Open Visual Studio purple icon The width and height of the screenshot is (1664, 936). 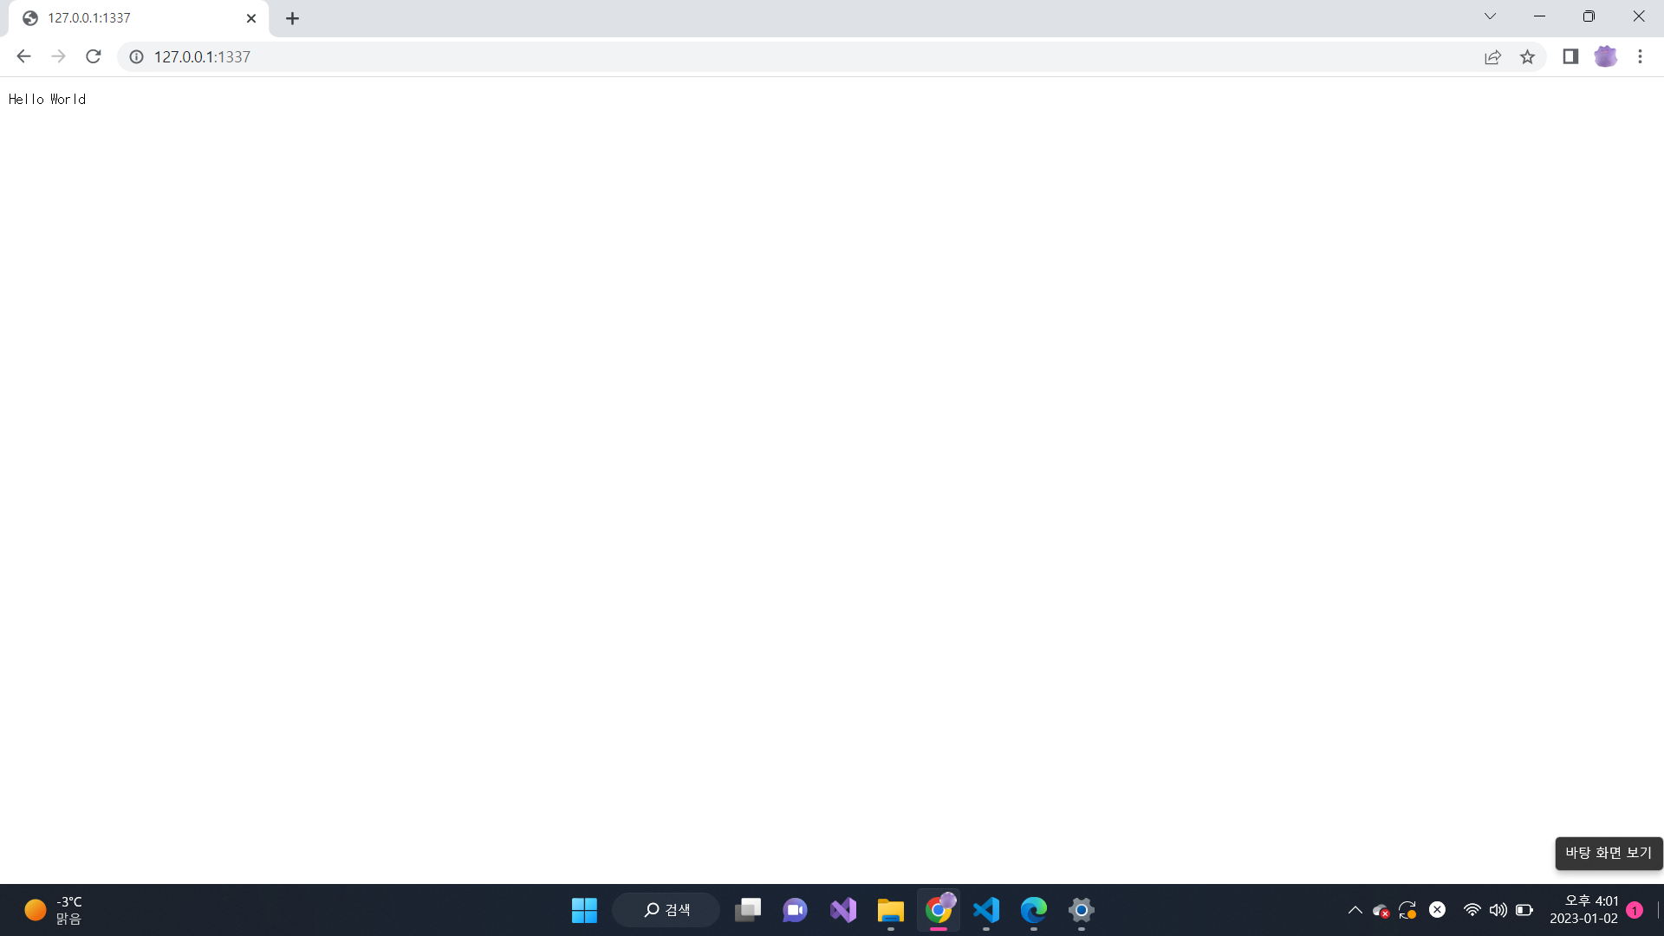pos(843,910)
